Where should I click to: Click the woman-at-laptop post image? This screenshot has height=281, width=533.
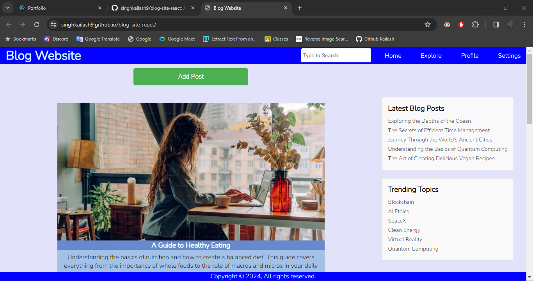click(x=191, y=172)
